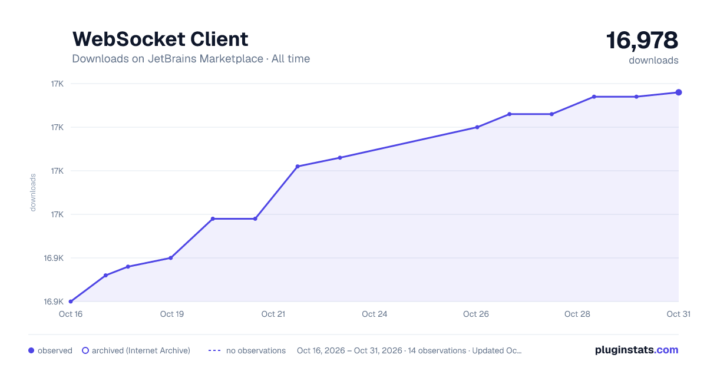Click the Oct 24 axis label
This screenshot has width=707, height=371.
point(375,314)
